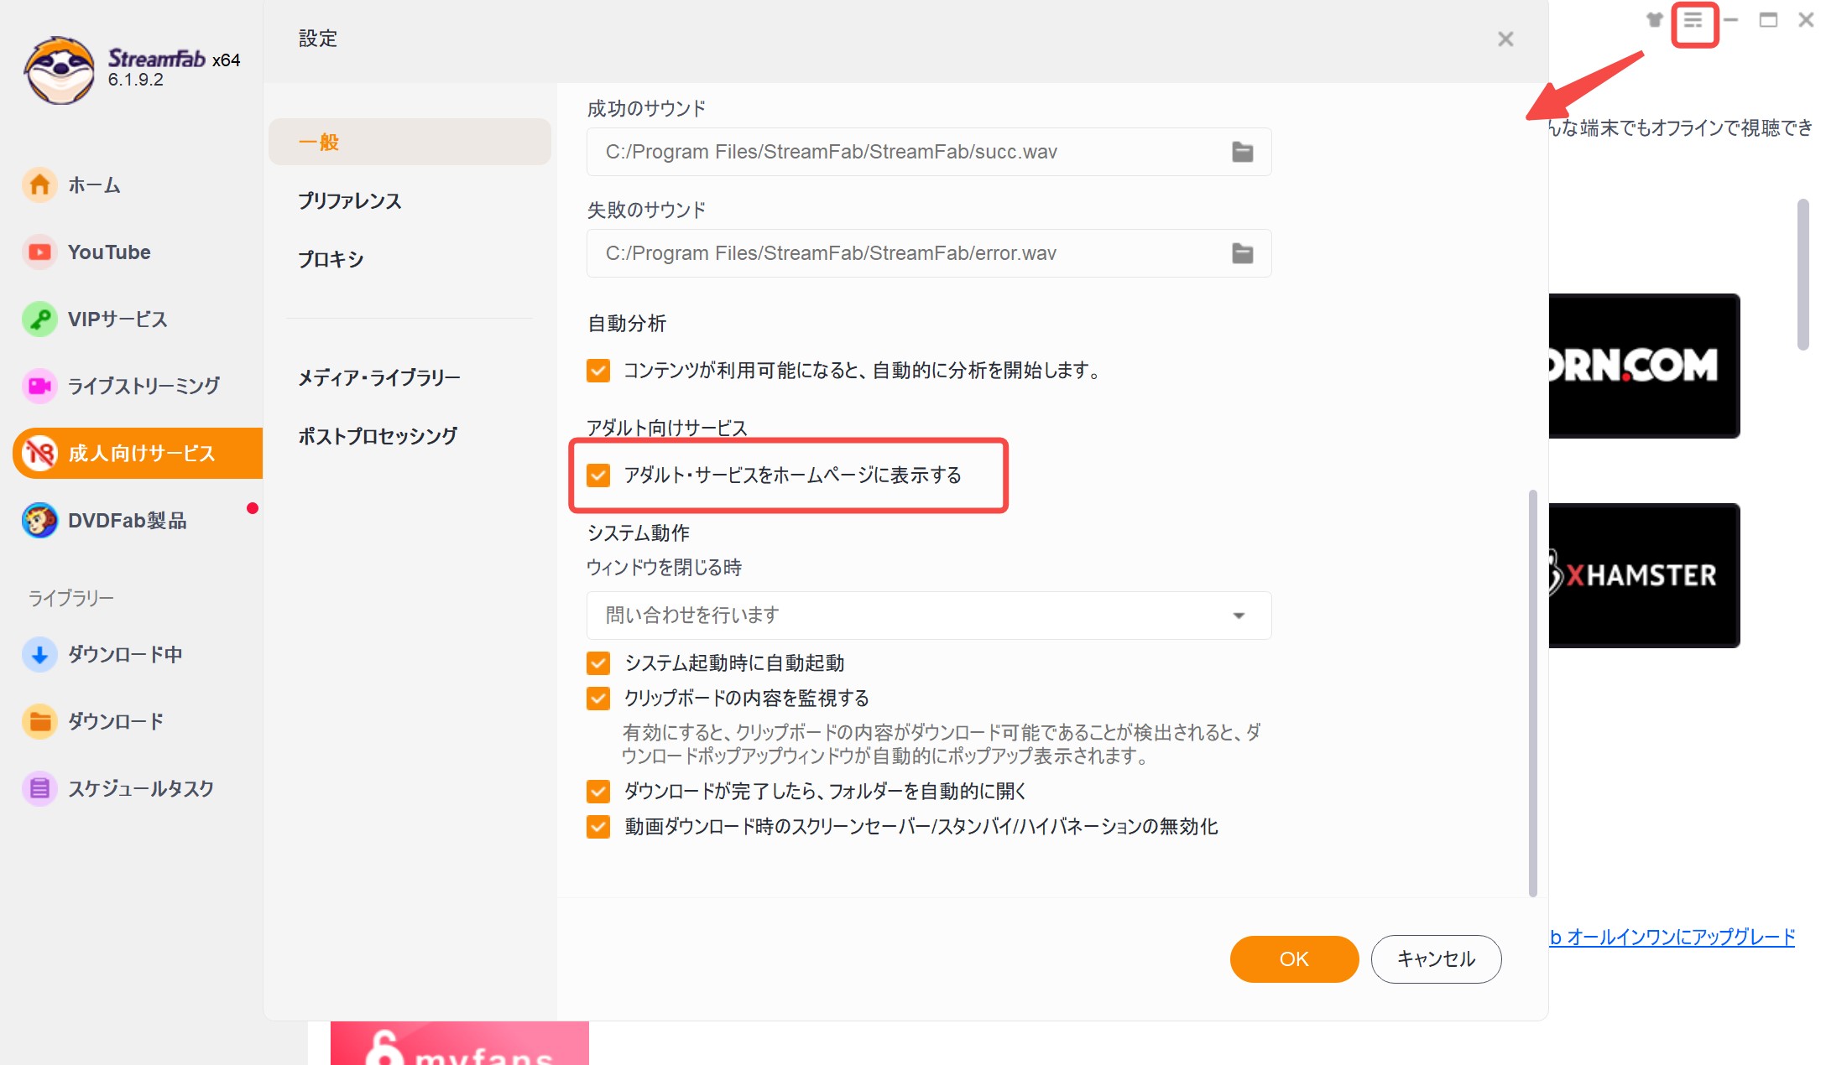Open the YouTube sidebar icon
1826x1065 pixels.
39,252
